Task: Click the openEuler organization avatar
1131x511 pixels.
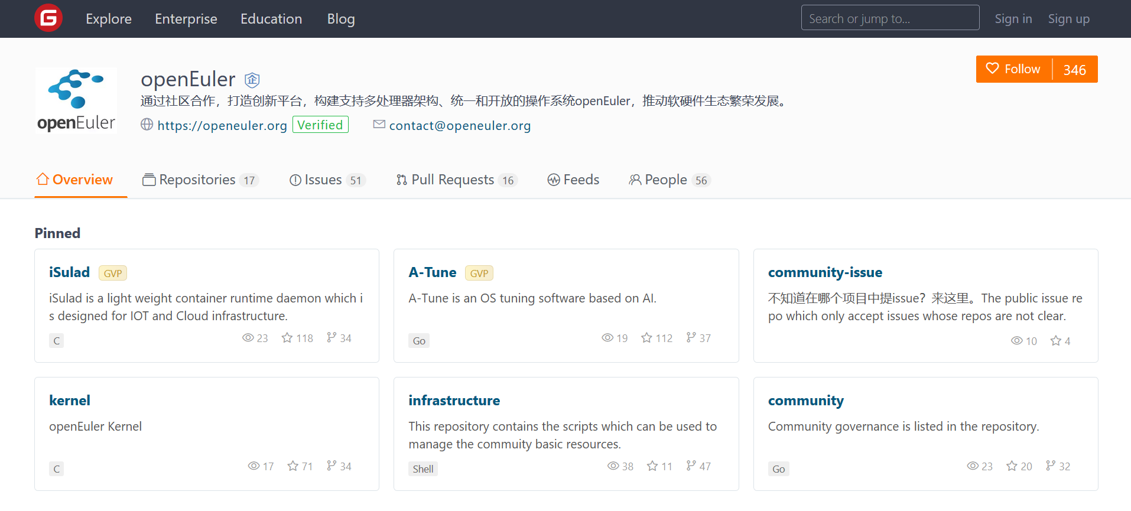Action: click(x=76, y=100)
